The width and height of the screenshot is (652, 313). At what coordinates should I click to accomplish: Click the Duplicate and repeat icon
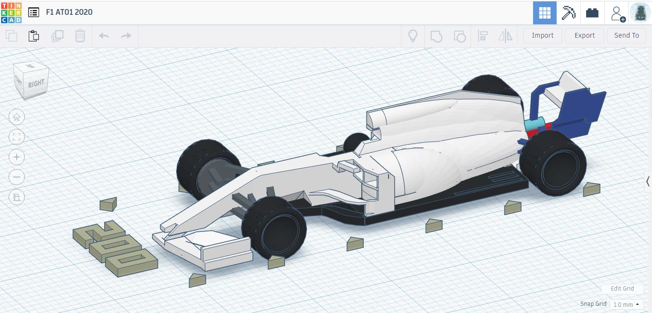point(57,36)
